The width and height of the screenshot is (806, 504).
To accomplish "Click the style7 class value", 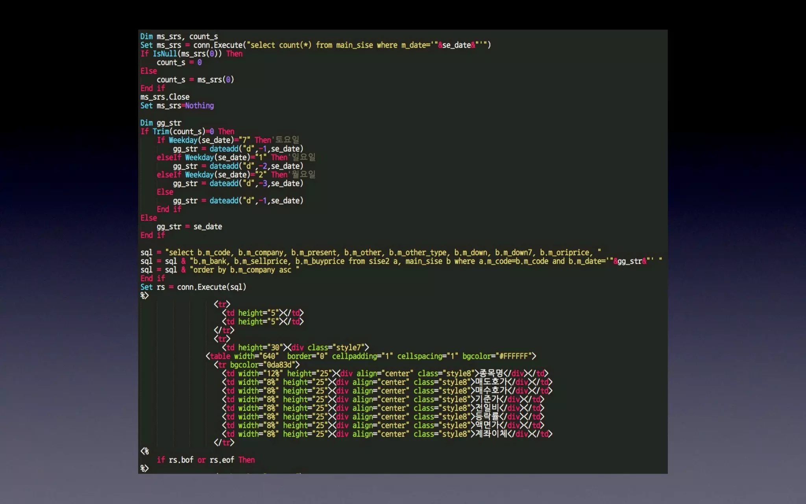I will click(x=348, y=348).
